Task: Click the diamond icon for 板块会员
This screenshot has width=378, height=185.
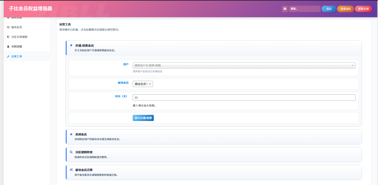Action: tap(8, 27)
